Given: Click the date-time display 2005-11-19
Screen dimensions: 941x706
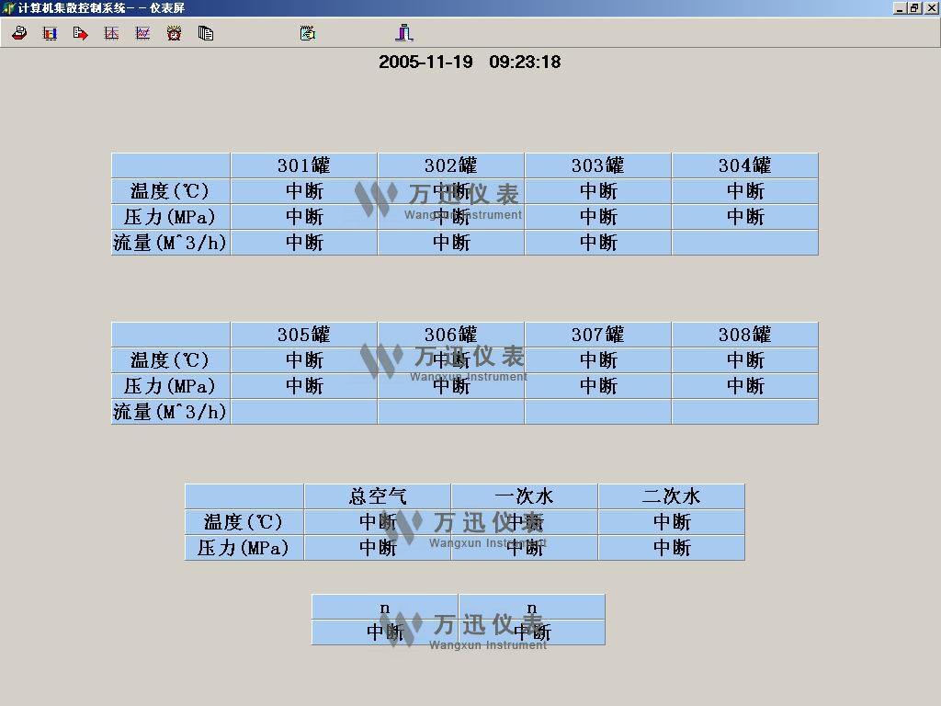Looking at the screenshot, I should [425, 63].
